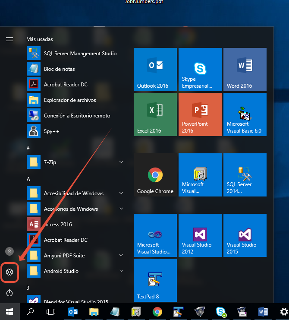The image size is (289, 320).
Task: Click the 'A' letter group header
Action: point(28,179)
